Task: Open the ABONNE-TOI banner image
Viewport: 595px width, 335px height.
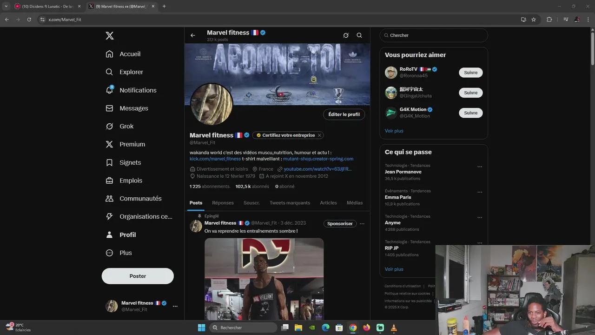Action: click(278, 74)
